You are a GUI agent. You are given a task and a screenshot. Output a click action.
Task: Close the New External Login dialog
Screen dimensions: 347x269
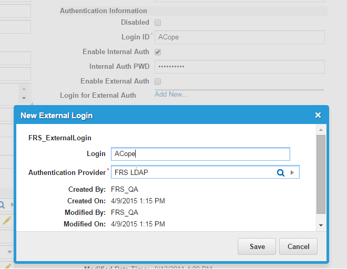(318, 115)
